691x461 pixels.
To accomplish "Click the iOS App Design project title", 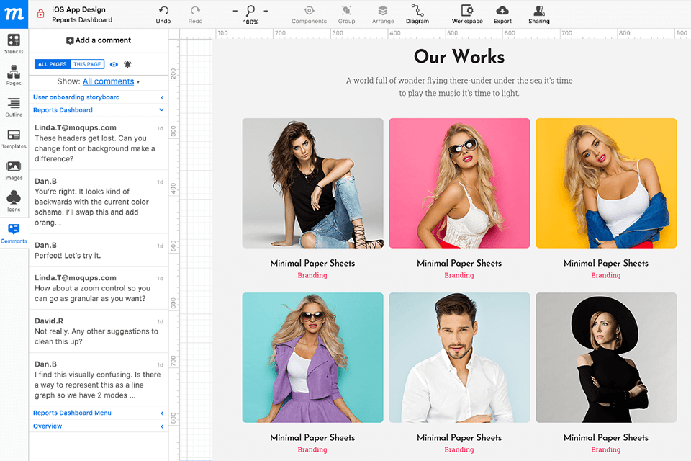I will point(79,9).
